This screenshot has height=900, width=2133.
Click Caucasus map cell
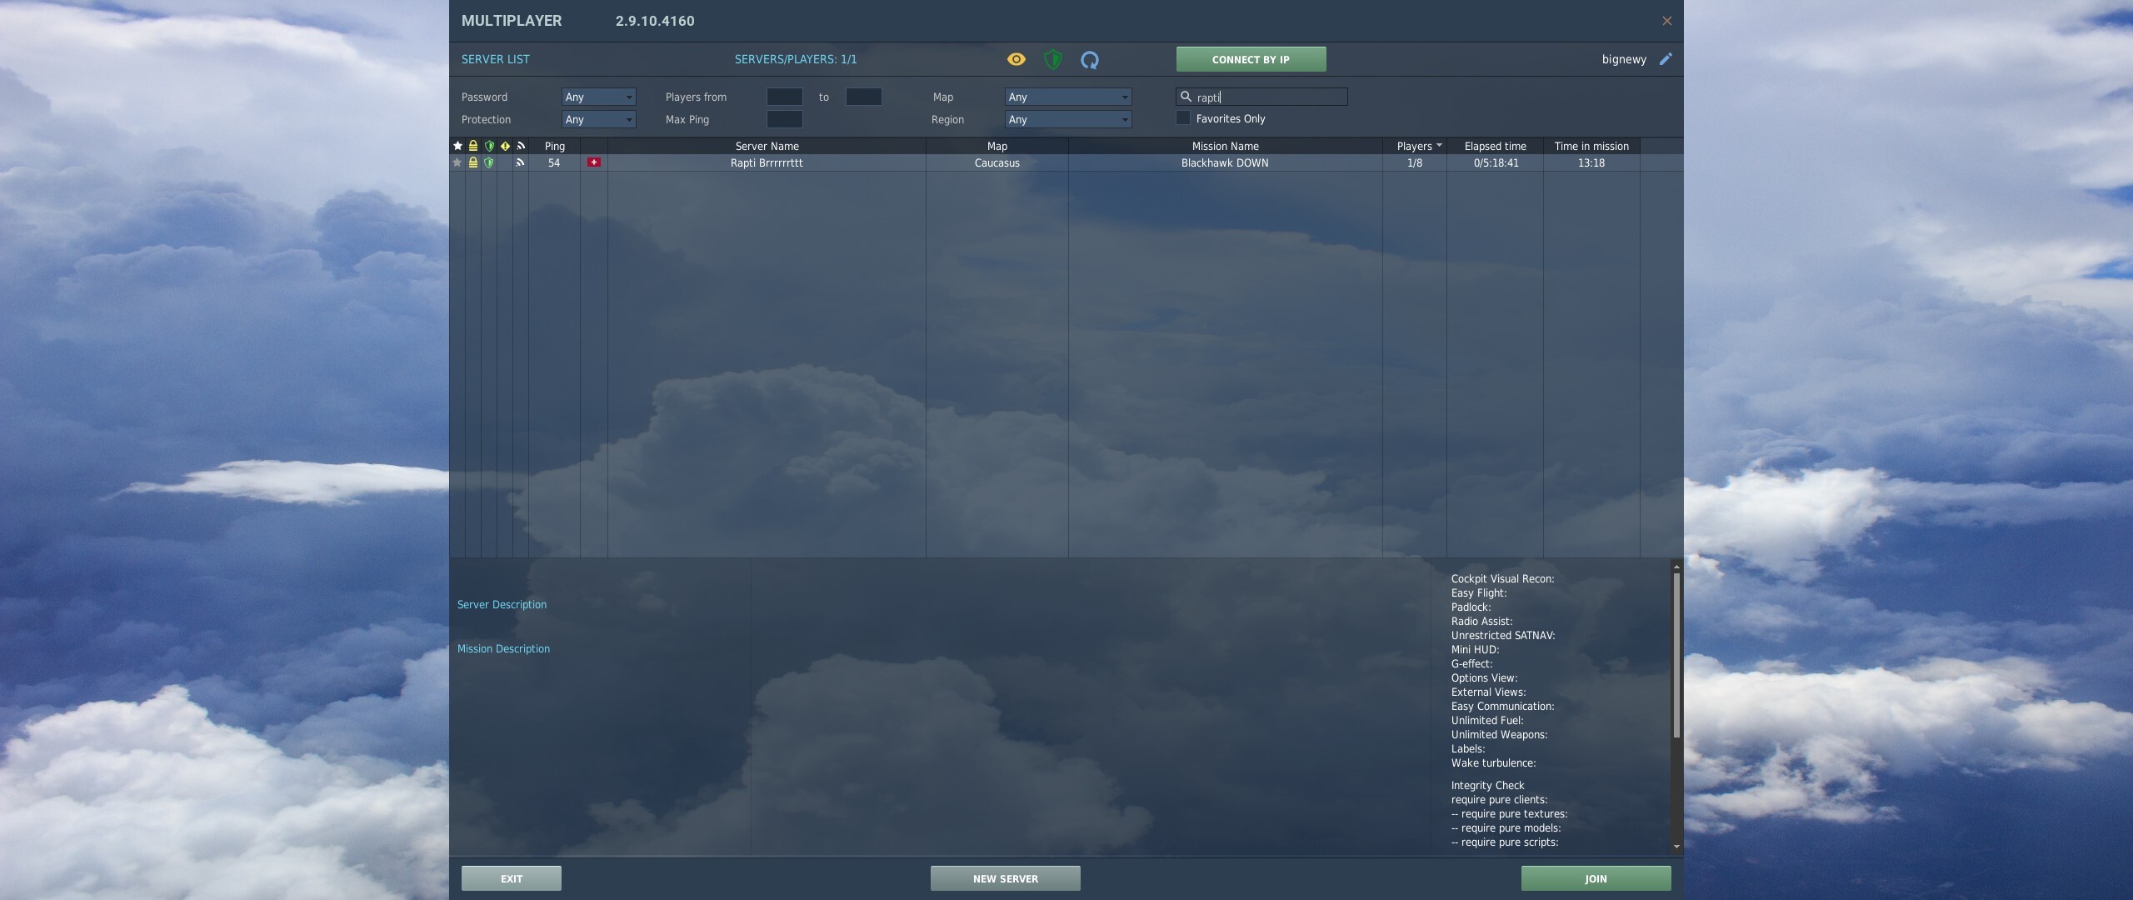[997, 162]
